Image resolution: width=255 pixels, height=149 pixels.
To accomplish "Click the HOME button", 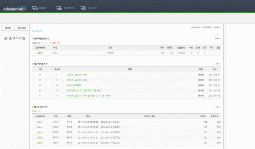I will point(8,28).
